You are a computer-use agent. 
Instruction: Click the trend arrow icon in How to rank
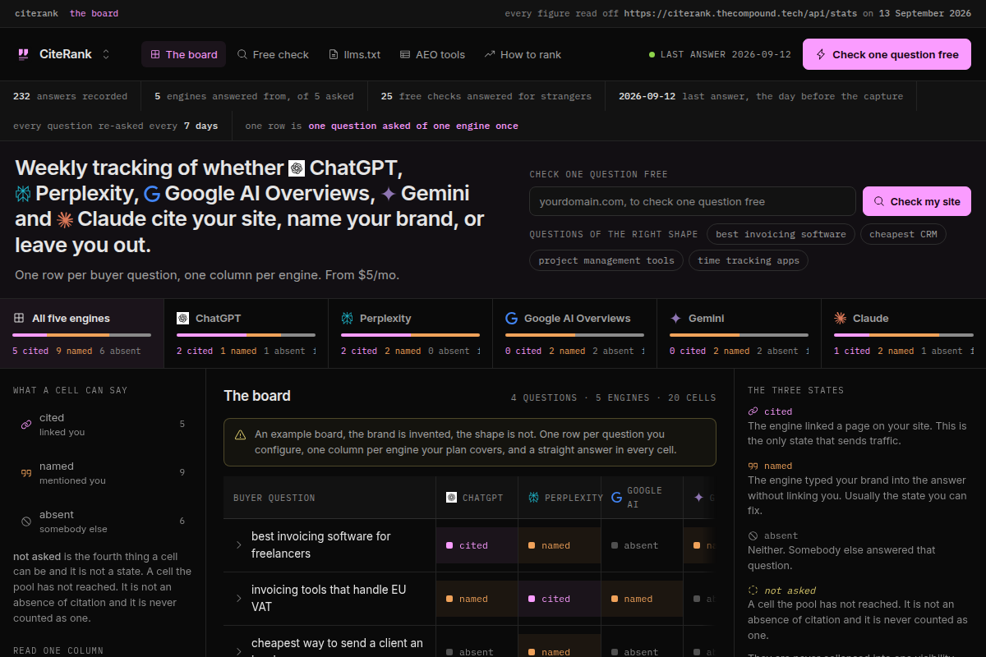(490, 54)
